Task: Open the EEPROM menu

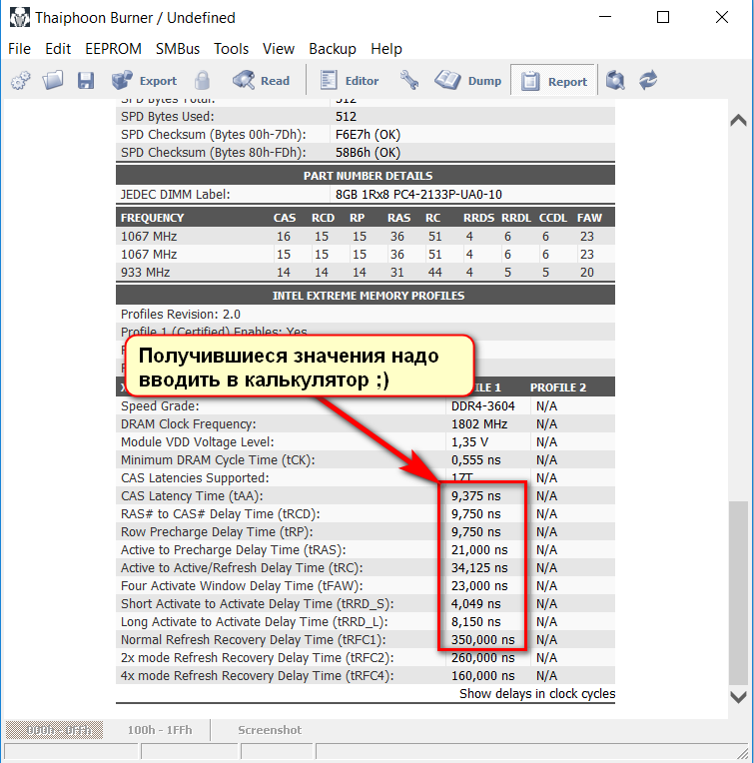Action: (113, 49)
